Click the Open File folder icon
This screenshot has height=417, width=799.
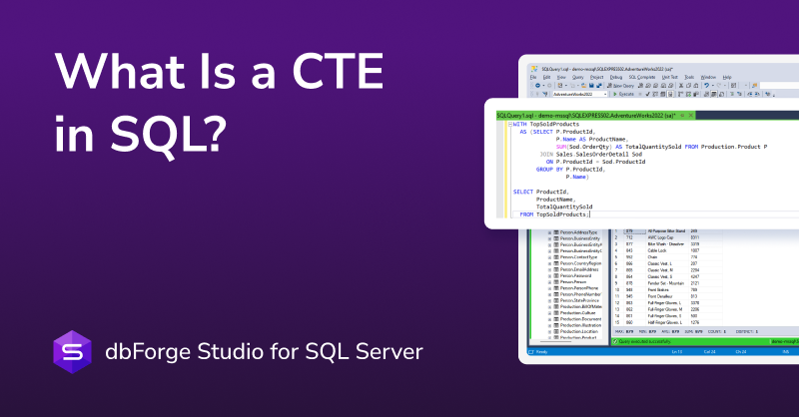pyautogui.click(x=584, y=86)
